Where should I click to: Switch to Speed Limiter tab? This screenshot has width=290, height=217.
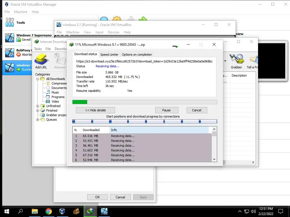coord(109,55)
